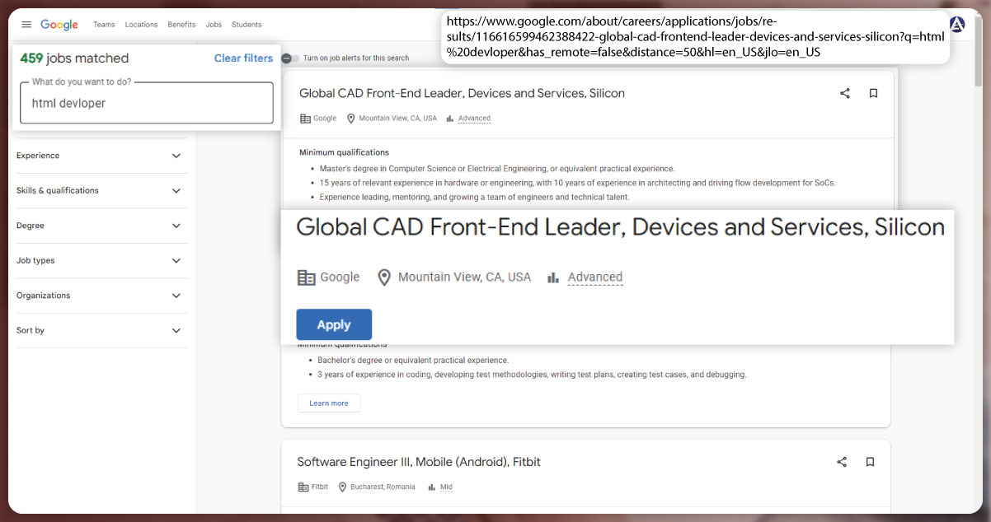The width and height of the screenshot is (991, 522).
Task: Click the building icon beside Fitbit organization
Action: [303, 487]
